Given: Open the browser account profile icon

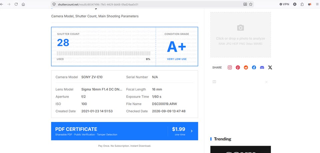Looking at the screenshot, I should click(x=295, y=4).
